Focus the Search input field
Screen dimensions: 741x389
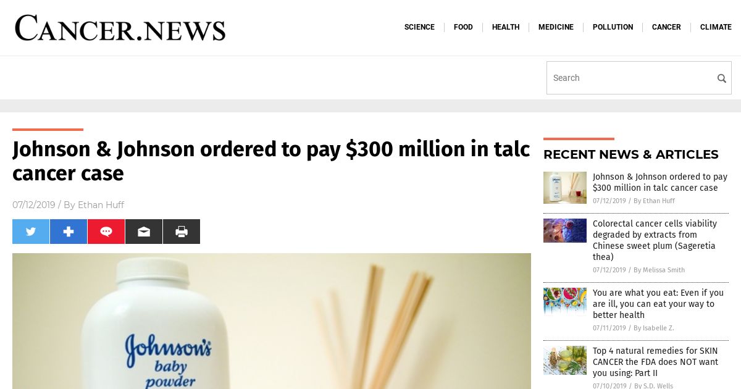pos(631,78)
